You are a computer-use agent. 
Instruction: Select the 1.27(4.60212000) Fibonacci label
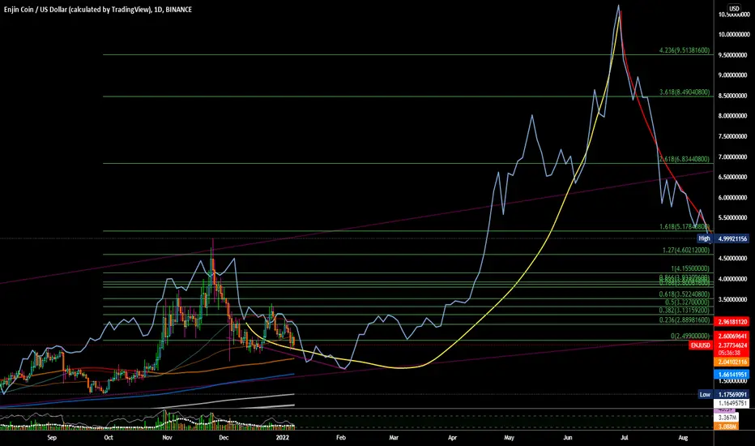coord(686,250)
